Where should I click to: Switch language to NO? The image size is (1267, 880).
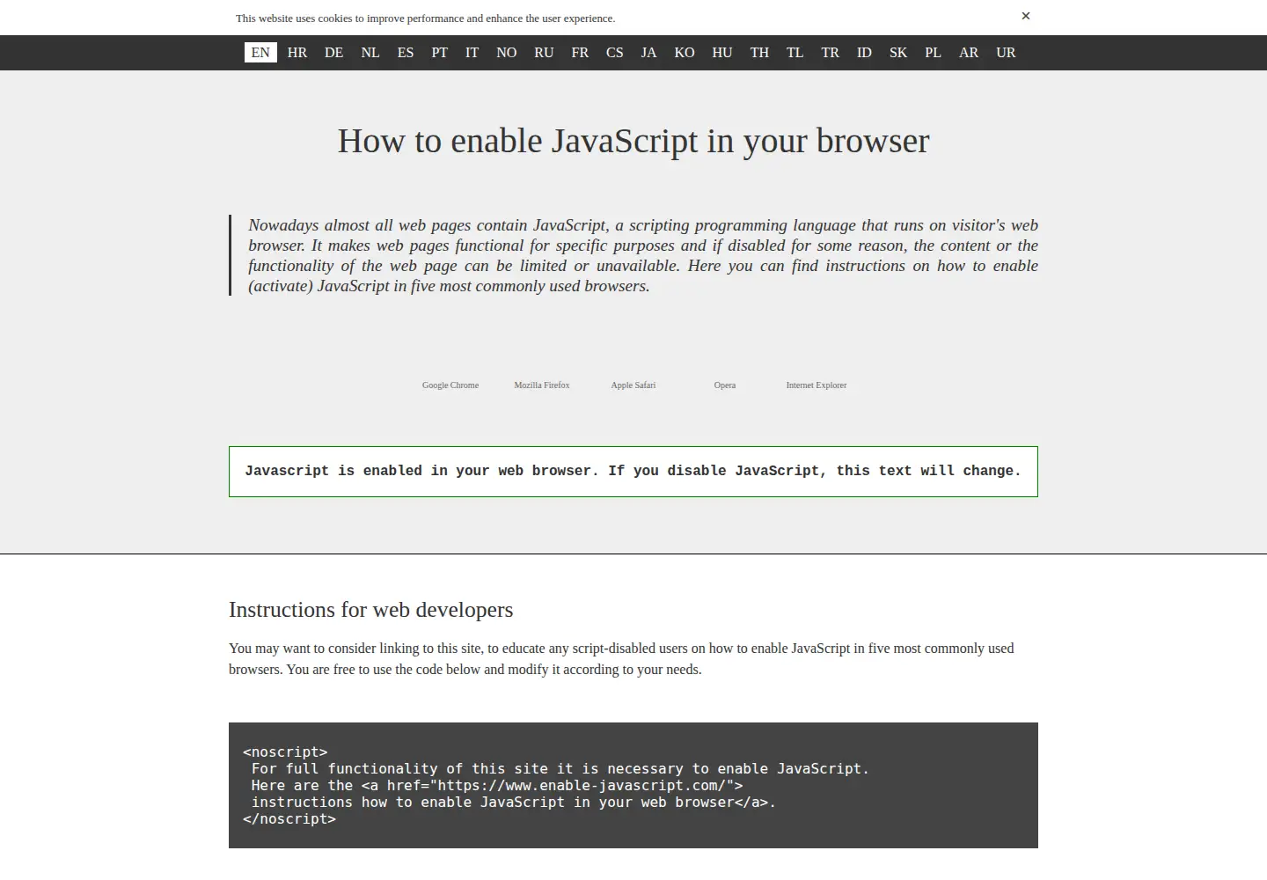point(507,53)
